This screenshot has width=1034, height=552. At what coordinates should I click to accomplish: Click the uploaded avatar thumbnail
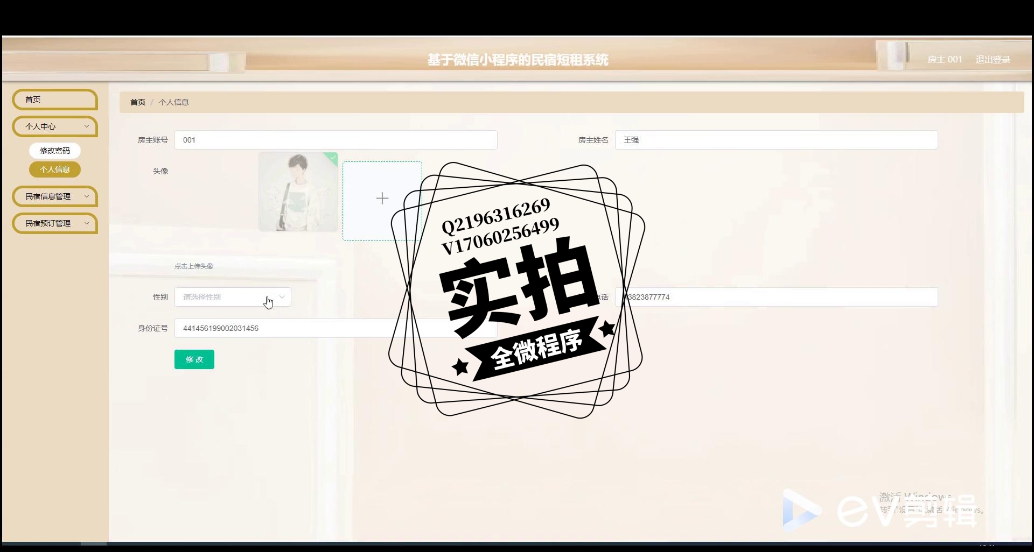click(x=298, y=192)
